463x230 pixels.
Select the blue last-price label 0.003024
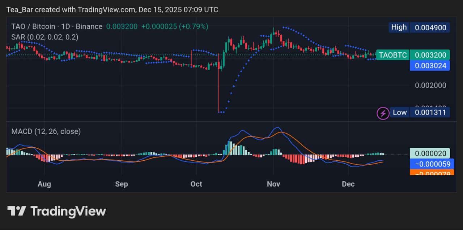430,65
